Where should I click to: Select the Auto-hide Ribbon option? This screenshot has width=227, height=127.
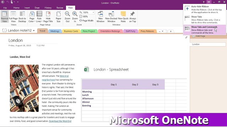[204, 10]
